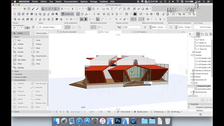Collapse the Façades tree node
This screenshot has width=224, height=126.
pyautogui.click(x=191, y=55)
